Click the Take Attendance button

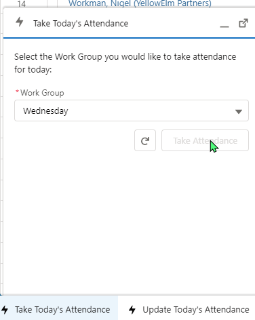coord(205,140)
